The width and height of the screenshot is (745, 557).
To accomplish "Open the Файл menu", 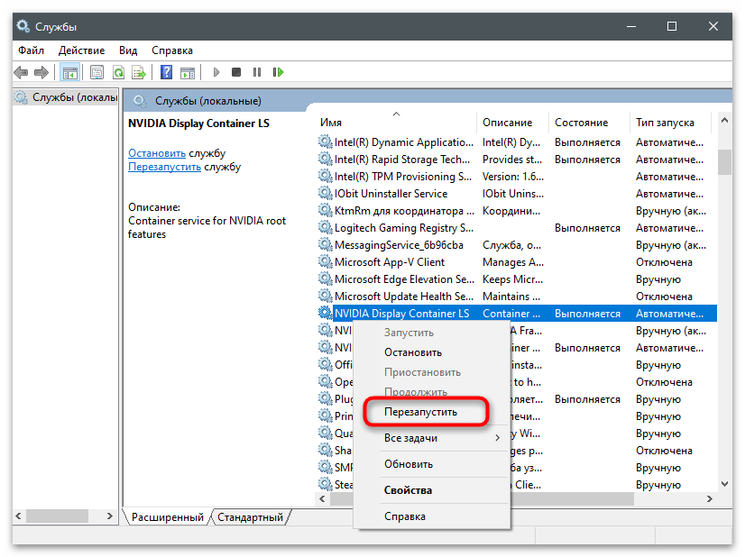I will [x=31, y=50].
